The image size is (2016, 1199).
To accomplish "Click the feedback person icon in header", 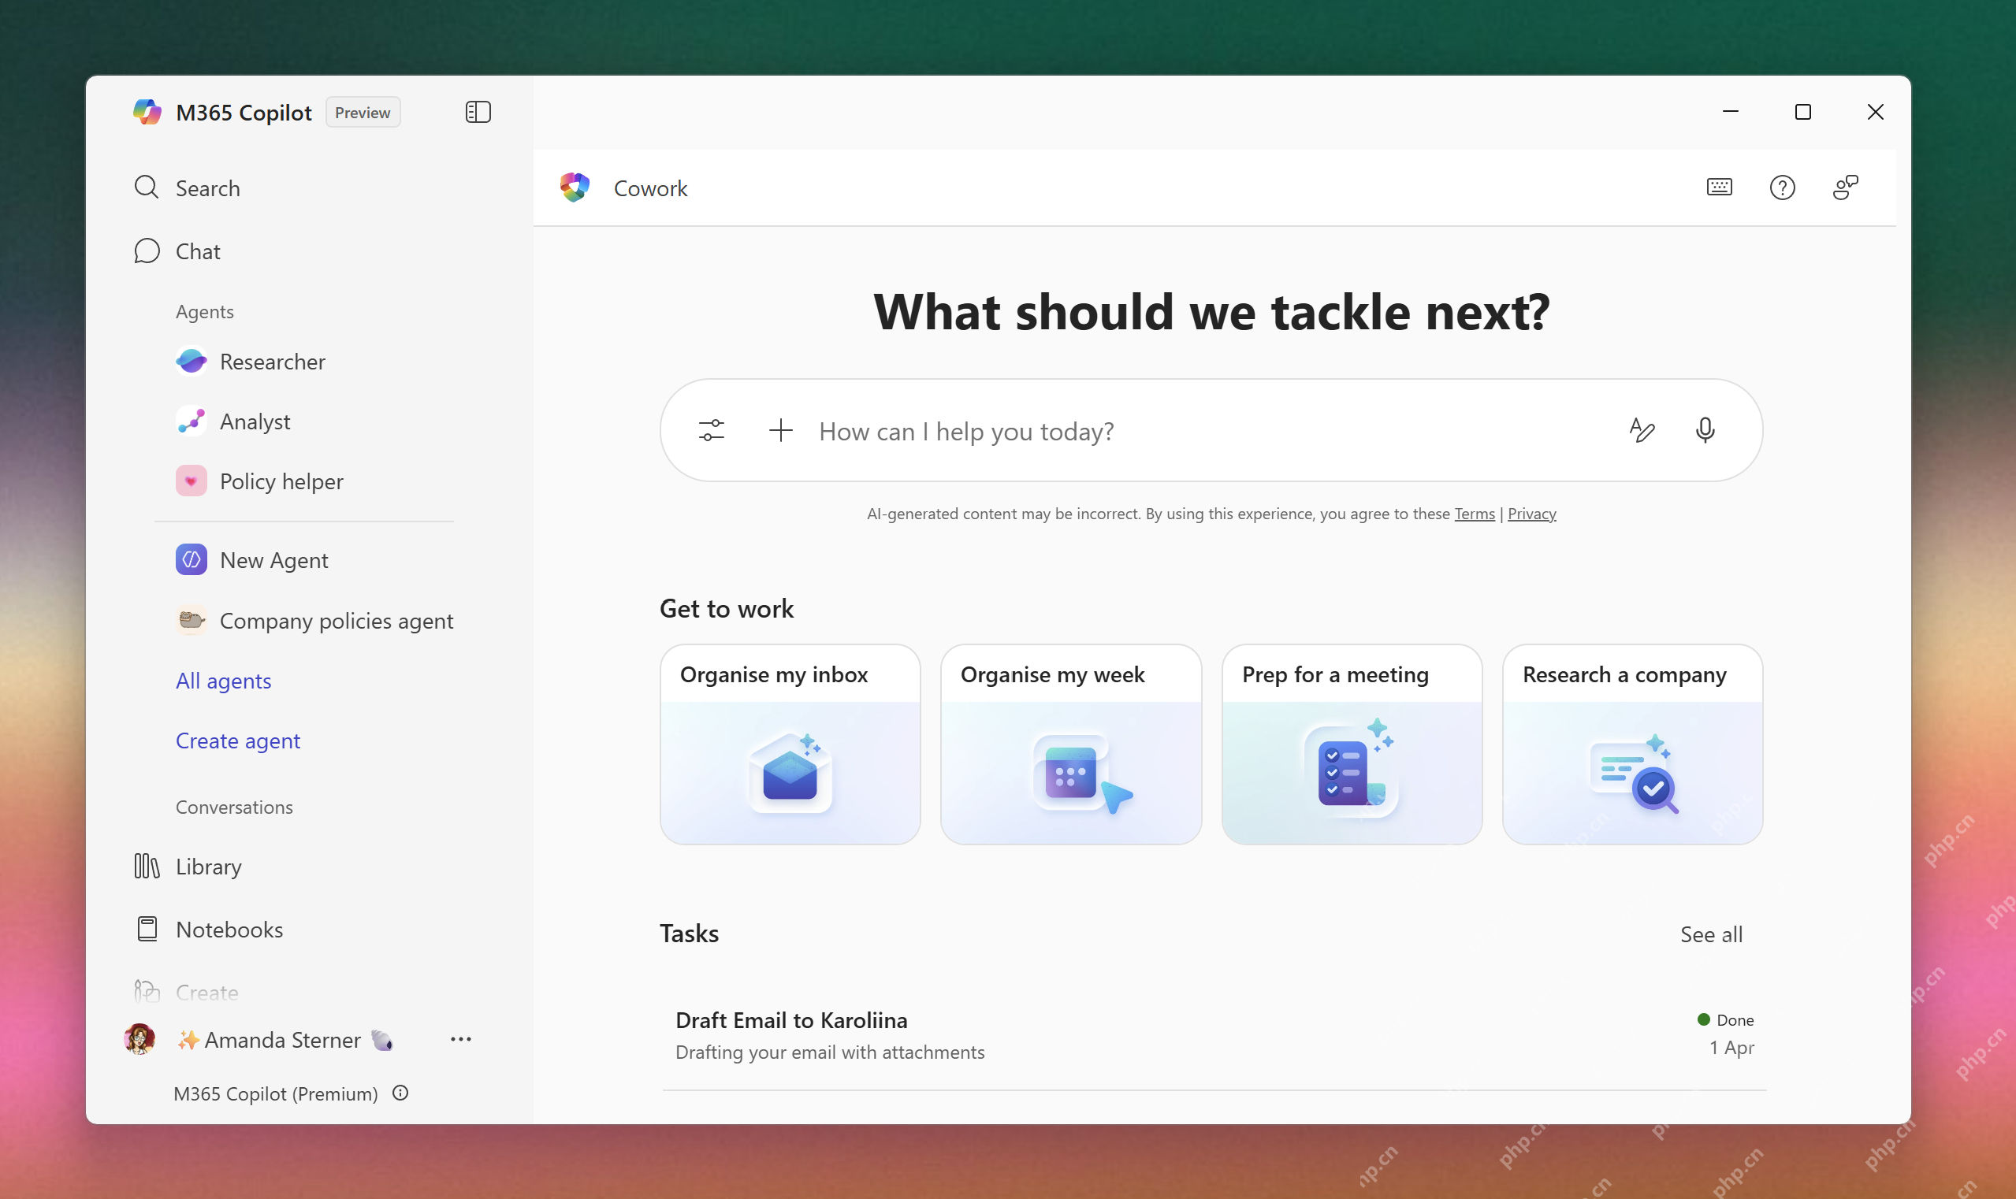I will pos(1845,187).
